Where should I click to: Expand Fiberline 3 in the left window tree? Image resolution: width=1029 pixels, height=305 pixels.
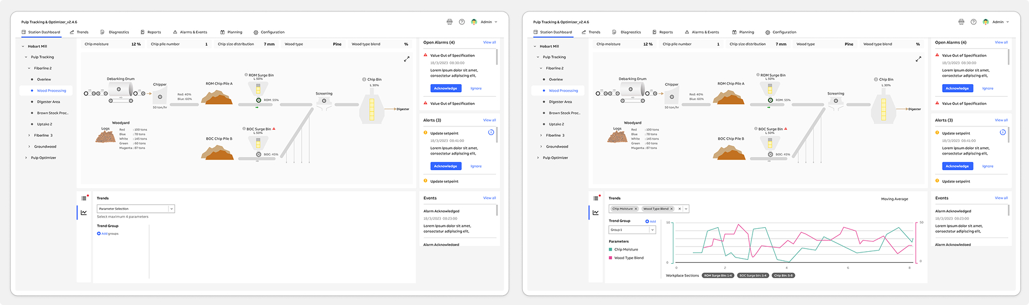[29, 136]
